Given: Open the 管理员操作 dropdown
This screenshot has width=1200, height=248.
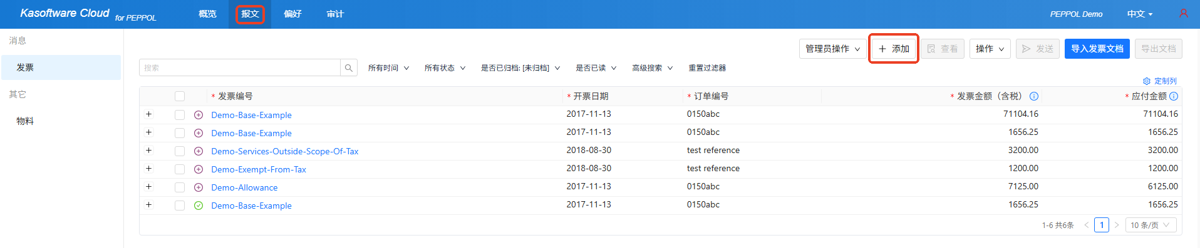Looking at the screenshot, I should [x=832, y=49].
